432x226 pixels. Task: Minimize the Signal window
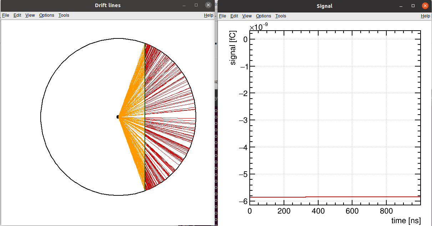point(401,6)
